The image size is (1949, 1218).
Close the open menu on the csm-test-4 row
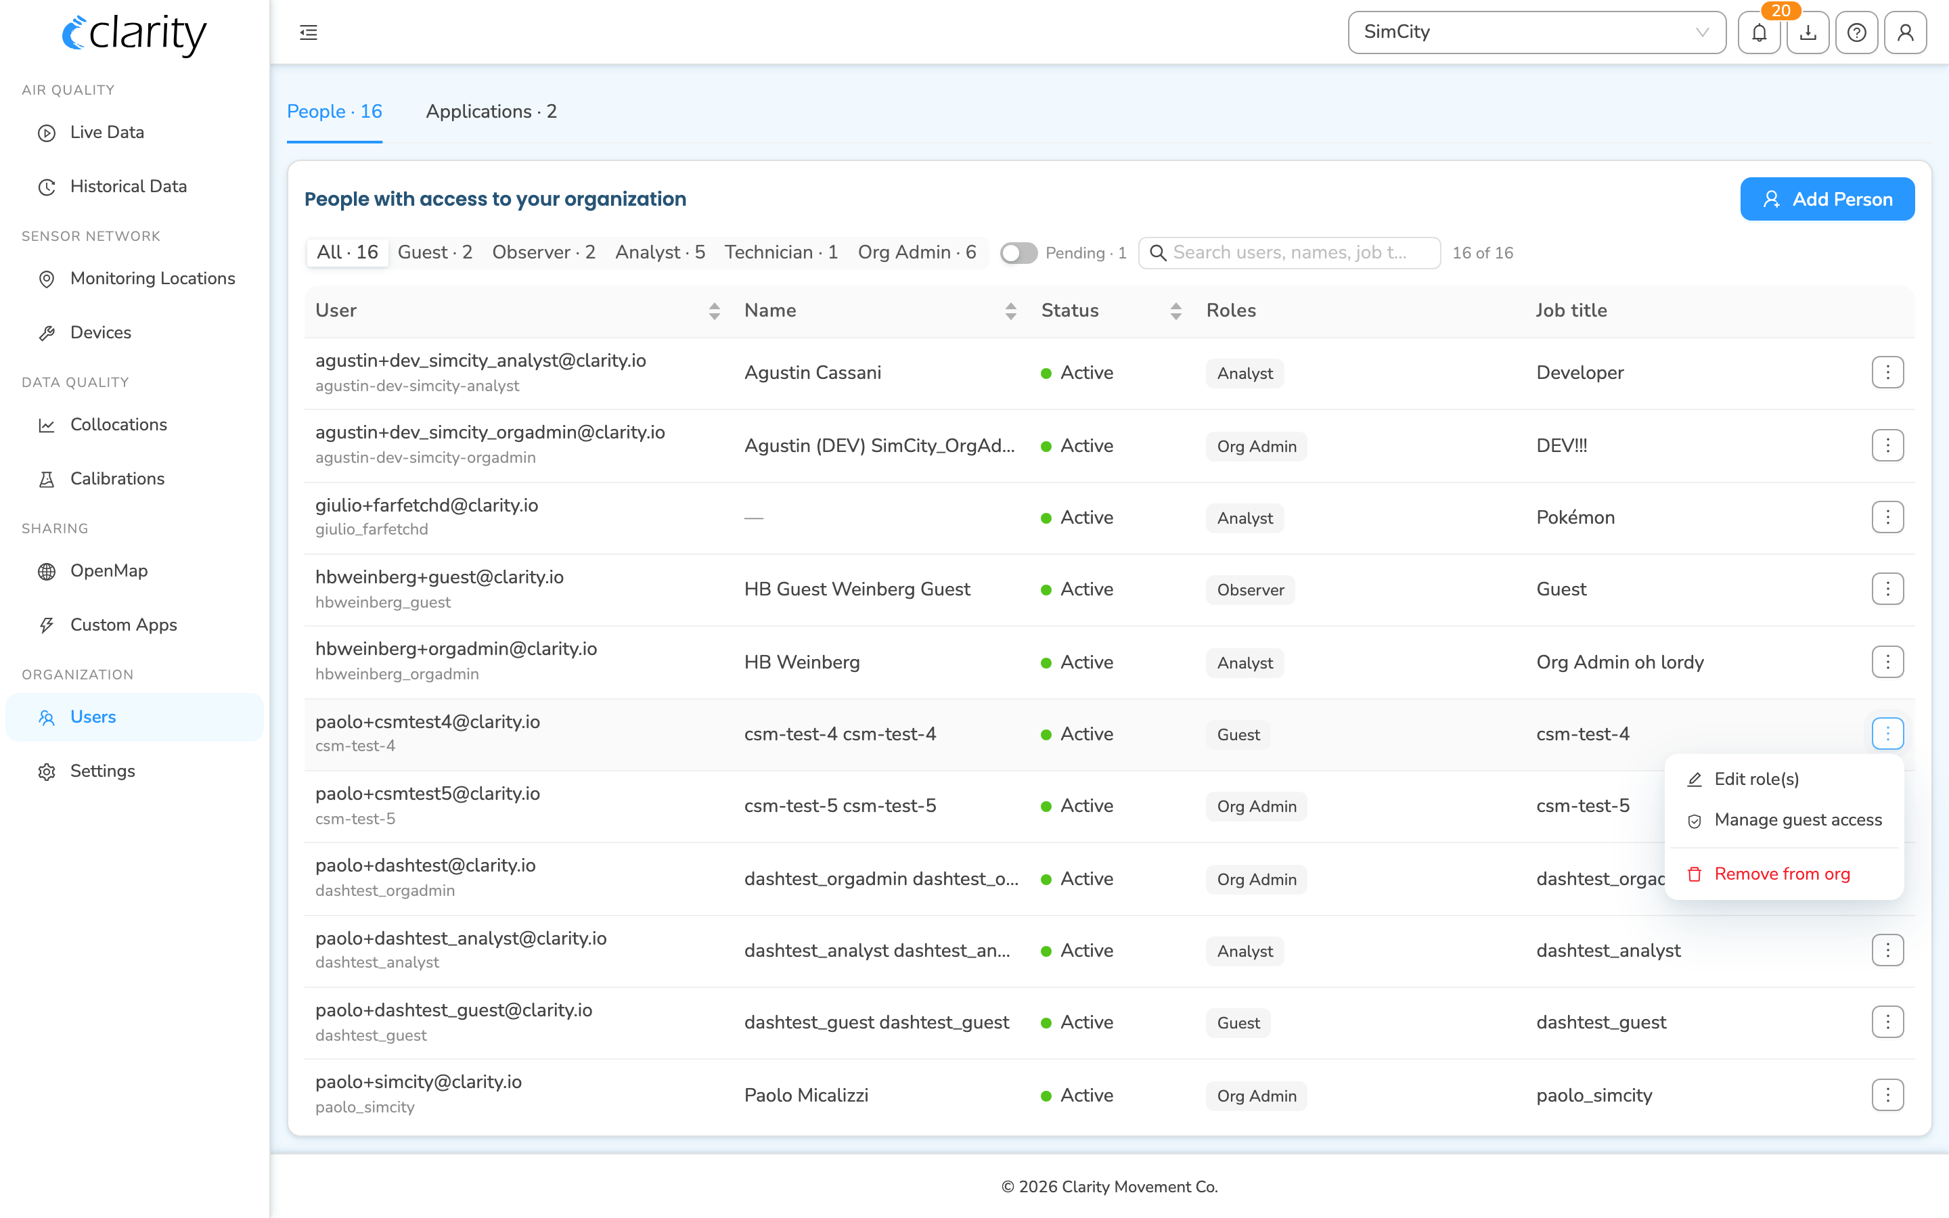(x=1887, y=734)
